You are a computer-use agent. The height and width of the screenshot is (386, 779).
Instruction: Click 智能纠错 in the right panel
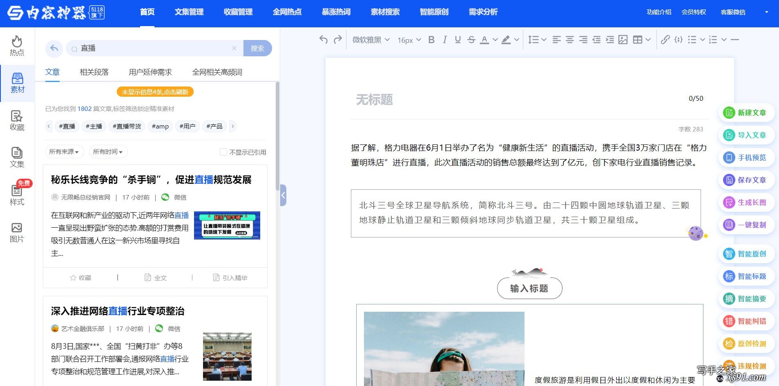746,321
